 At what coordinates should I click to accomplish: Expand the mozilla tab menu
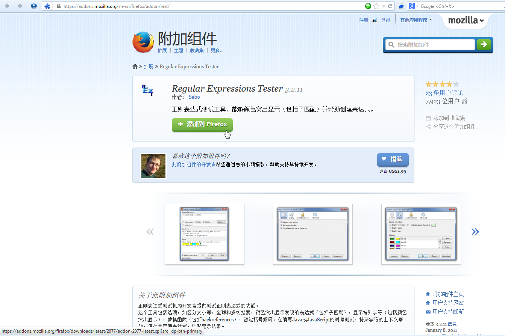point(466,21)
